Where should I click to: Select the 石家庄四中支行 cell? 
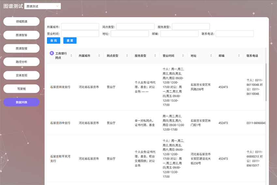tap(60, 123)
